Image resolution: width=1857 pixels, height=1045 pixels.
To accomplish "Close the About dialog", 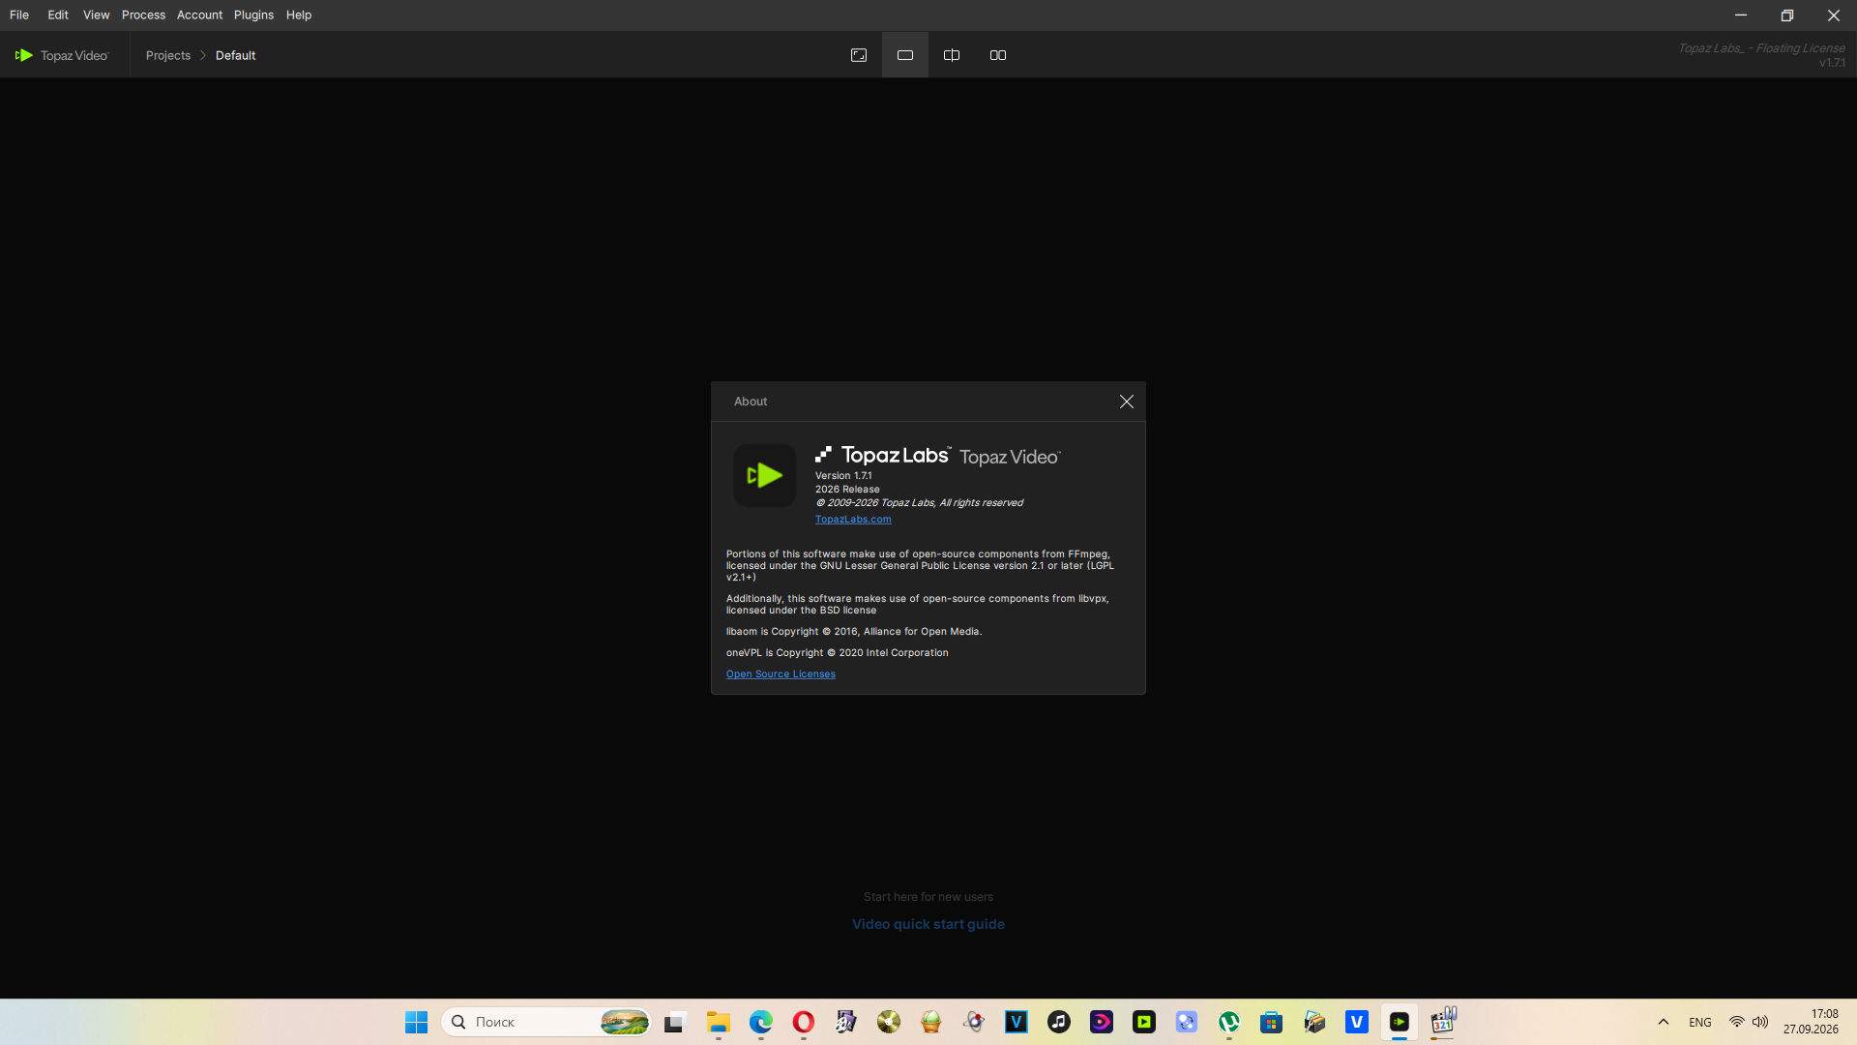I will click(1127, 402).
